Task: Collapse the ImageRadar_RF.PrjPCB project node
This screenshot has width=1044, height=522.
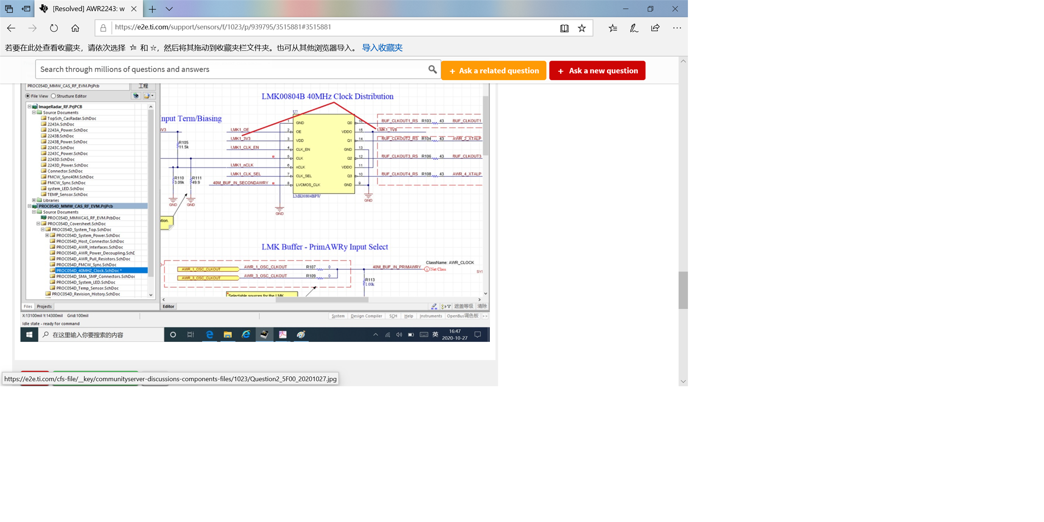Action: 30,106
